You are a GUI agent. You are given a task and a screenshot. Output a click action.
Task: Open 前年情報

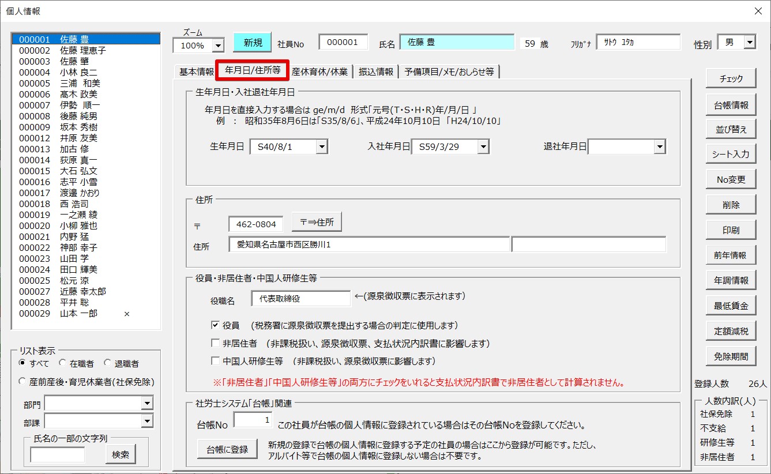731,255
